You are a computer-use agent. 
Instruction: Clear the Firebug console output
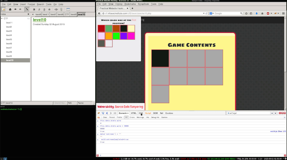coord(105,117)
